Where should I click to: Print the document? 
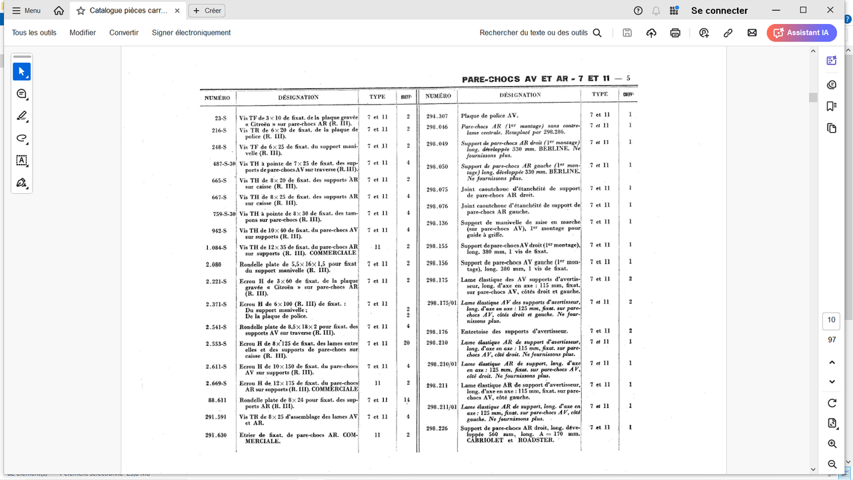point(675,33)
